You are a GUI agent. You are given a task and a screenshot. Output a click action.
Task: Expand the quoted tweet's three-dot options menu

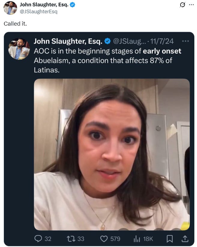tap(185, 41)
